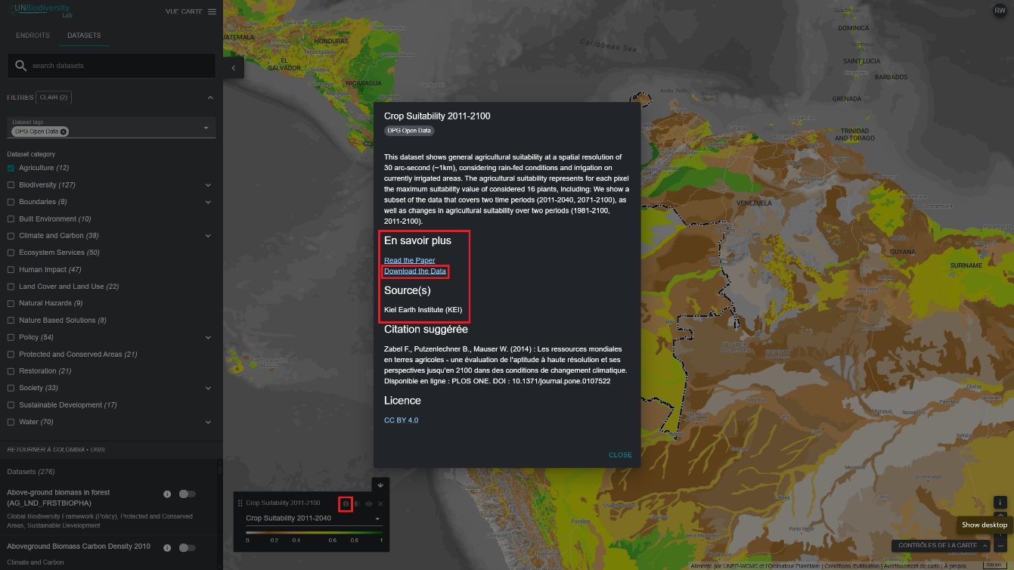Remove Crop Suitability layer with X icon
The height and width of the screenshot is (570, 1014).
(x=380, y=503)
